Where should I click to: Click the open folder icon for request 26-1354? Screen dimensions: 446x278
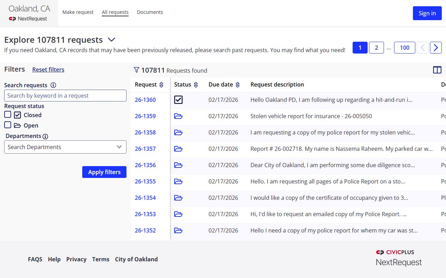(178, 198)
